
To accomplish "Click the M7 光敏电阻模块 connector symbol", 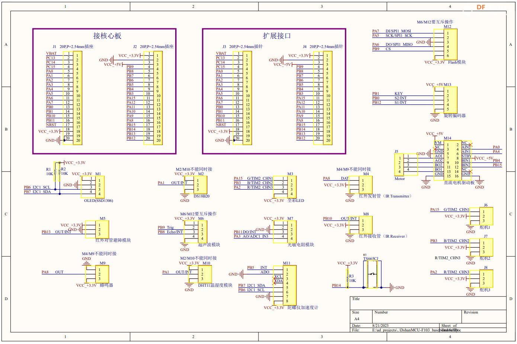I will 285,232.
